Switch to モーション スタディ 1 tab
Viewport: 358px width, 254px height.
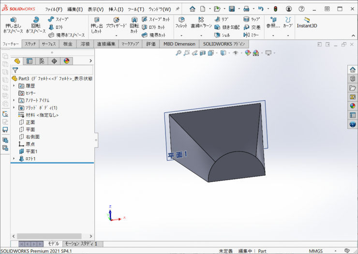81,244
